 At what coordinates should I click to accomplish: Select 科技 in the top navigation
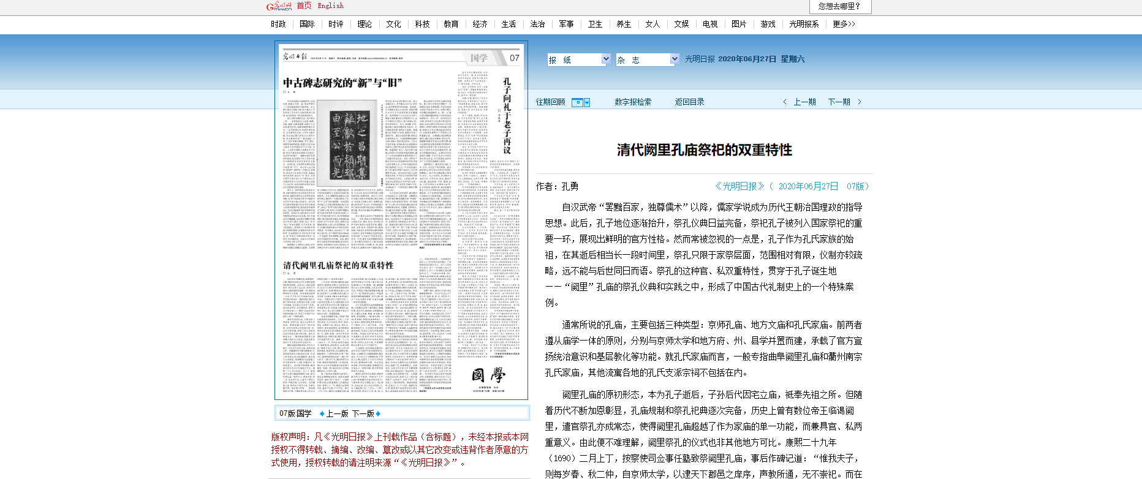point(422,25)
